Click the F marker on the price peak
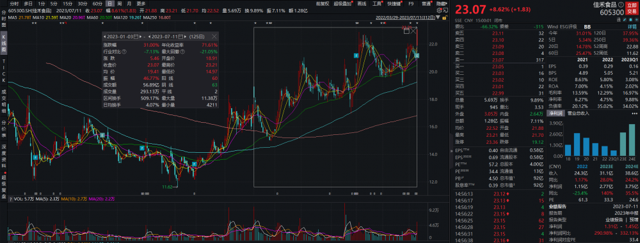 pos(356,54)
